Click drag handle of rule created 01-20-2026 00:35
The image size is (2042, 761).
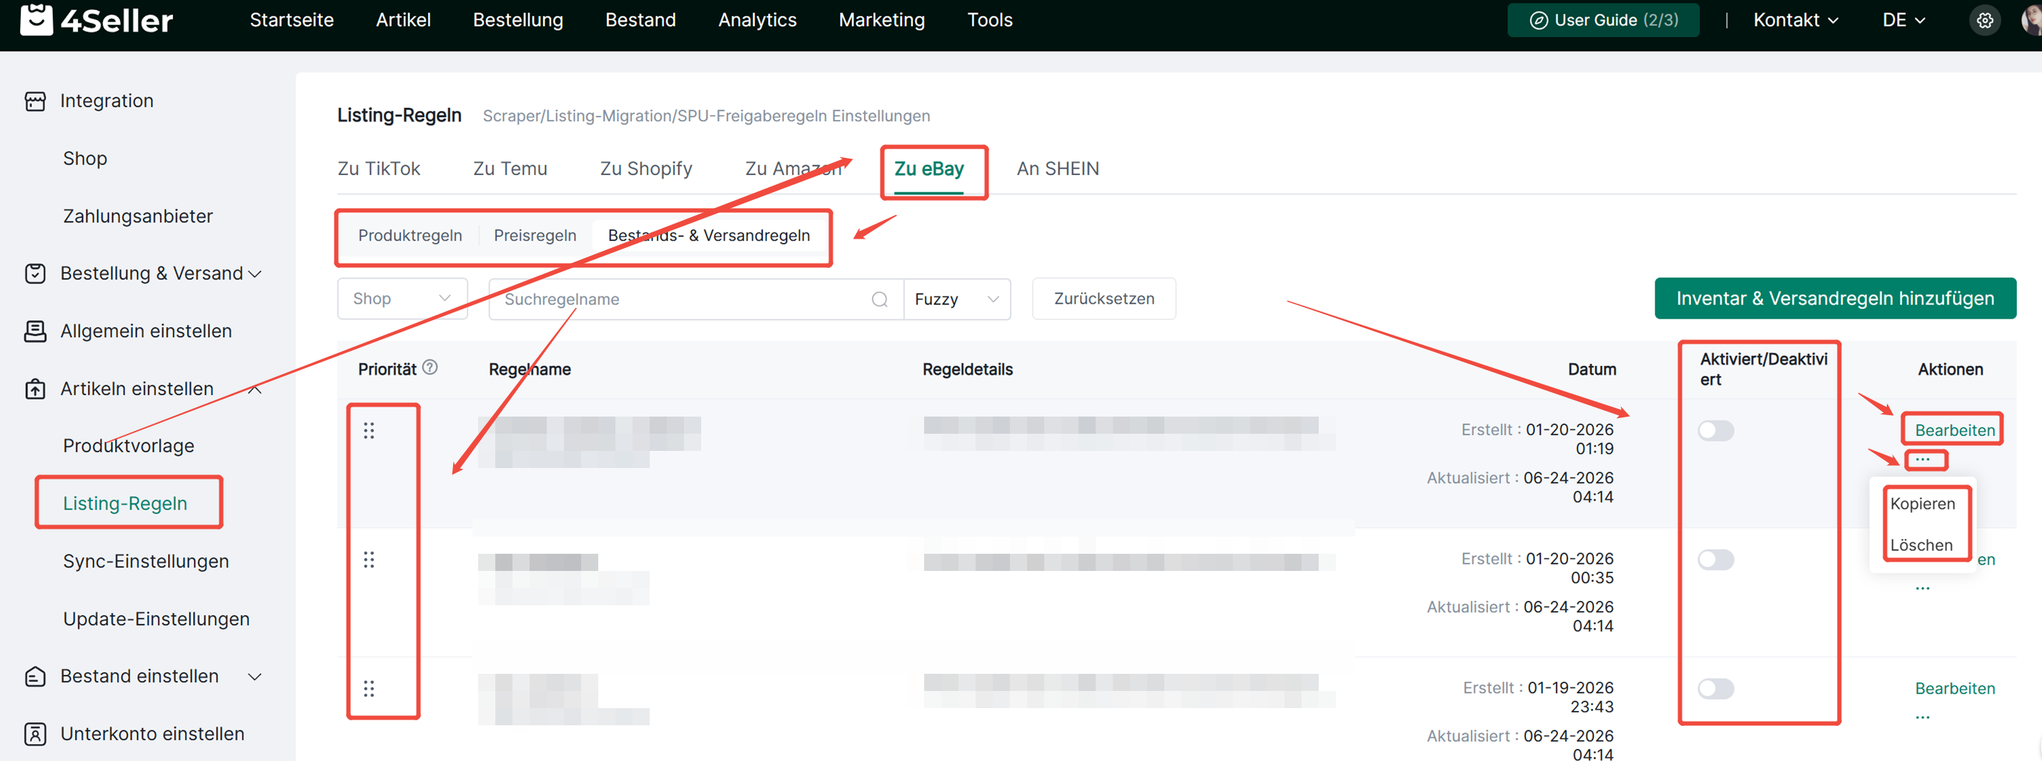(369, 559)
